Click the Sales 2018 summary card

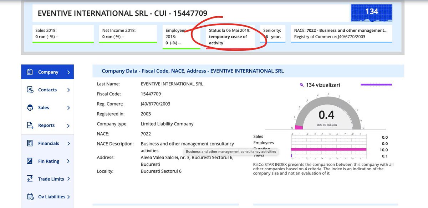click(x=63, y=34)
